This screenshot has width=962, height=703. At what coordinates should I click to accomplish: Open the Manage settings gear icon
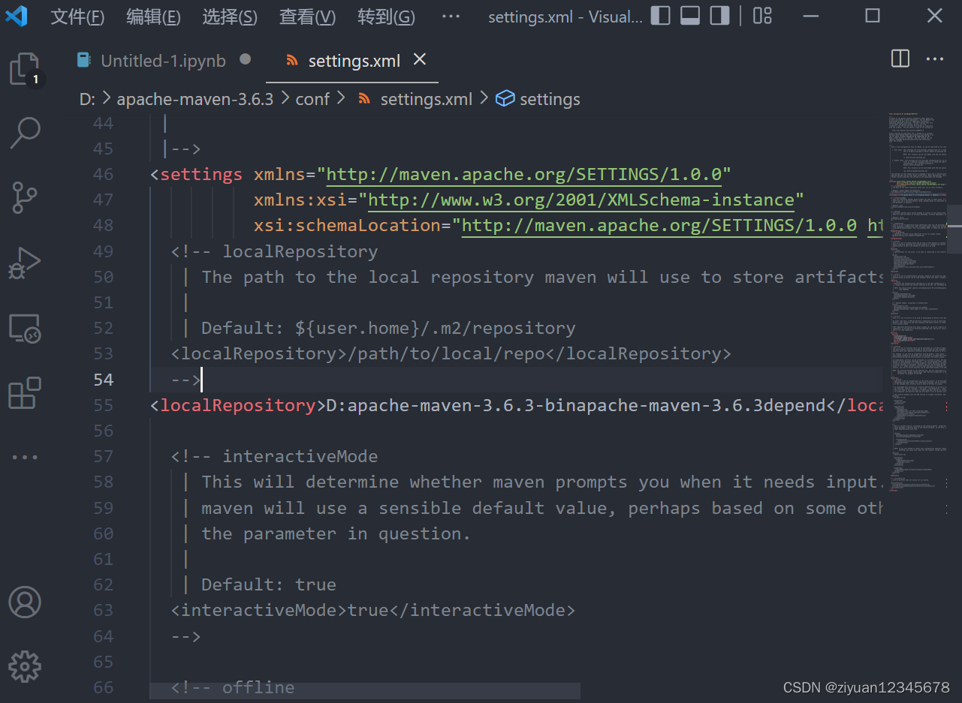[25, 666]
